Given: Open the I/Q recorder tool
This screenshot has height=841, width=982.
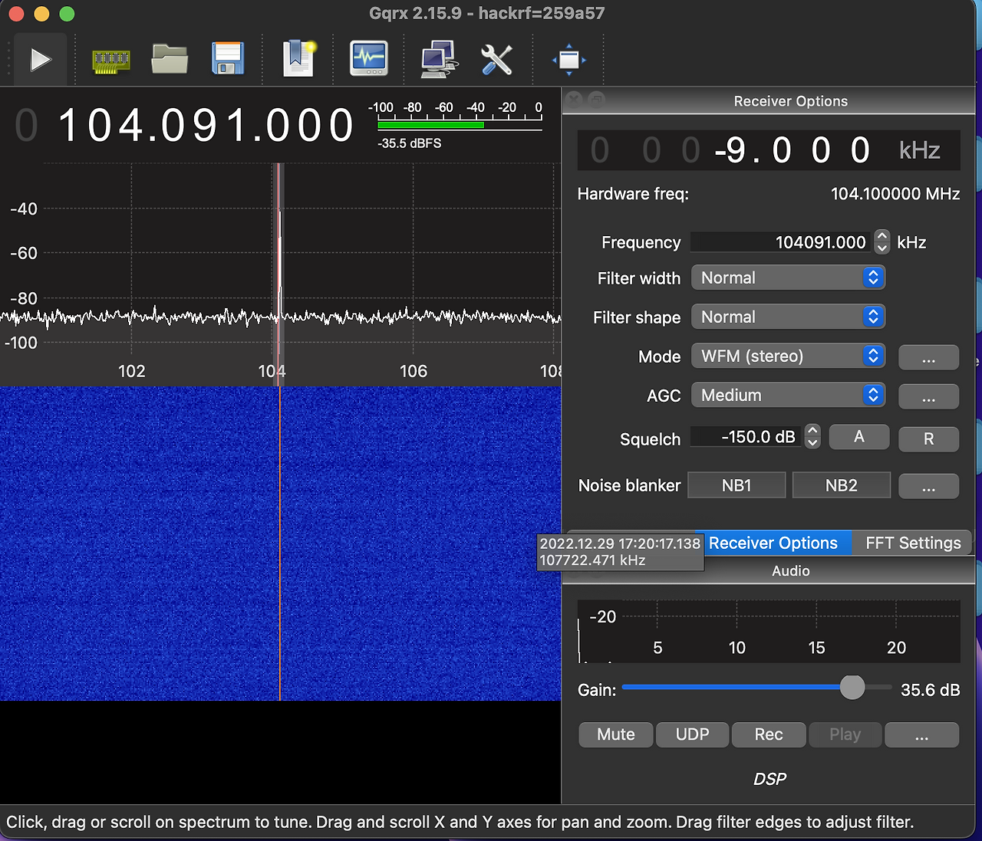Looking at the screenshot, I should click(x=368, y=59).
